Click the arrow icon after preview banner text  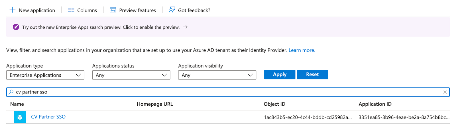point(185,27)
